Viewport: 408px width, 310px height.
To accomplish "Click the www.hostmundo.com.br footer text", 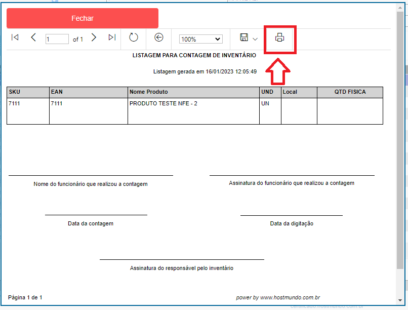I will pyautogui.click(x=290, y=297).
